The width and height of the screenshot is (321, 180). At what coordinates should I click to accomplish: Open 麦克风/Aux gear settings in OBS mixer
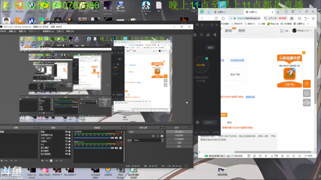click(121, 148)
